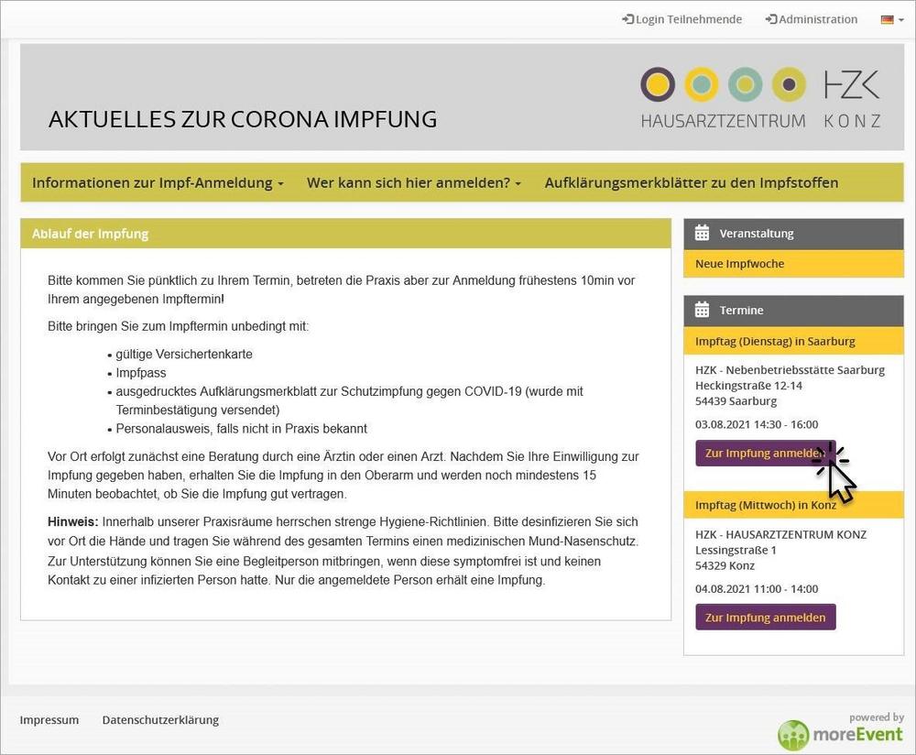This screenshot has width=916, height=755.
Task: Open the German flag language dropdown
Action: [x=892, y=20]
